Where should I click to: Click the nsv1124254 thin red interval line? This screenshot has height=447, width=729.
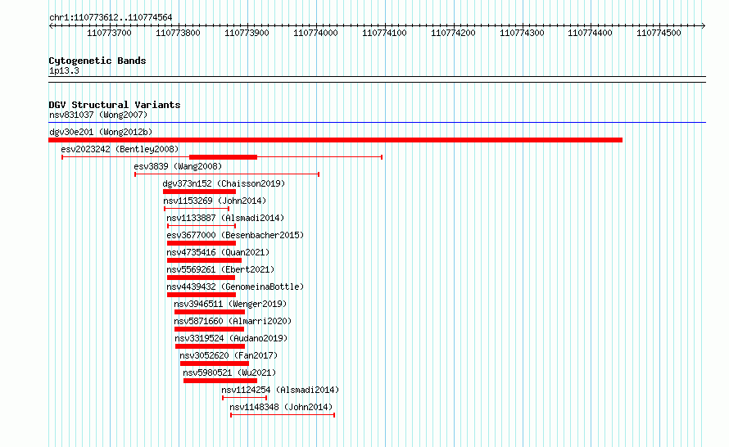(x=245, y=398)
